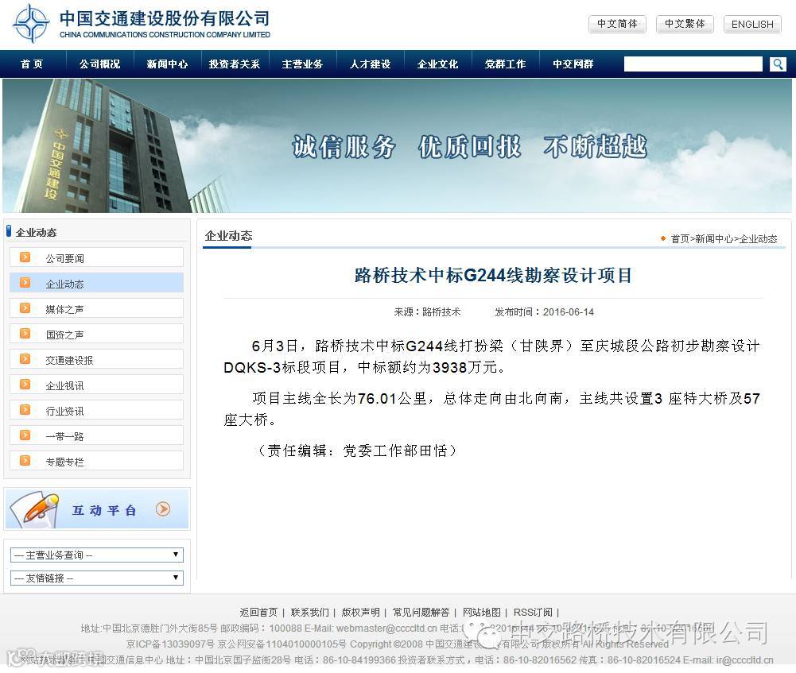Click the 版权声明 footer link

tap(360, 612)
